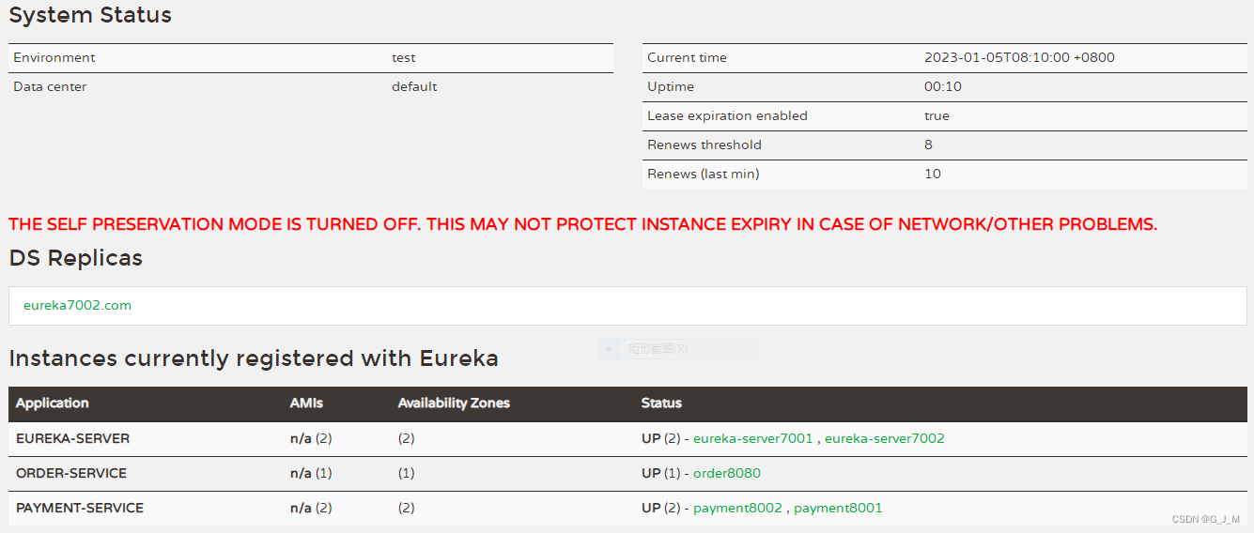Image resolution: width=1254 pixels, height=533 pixels.
Task: Open the eureka-server7001 instance link
Action: pos(753,438)
